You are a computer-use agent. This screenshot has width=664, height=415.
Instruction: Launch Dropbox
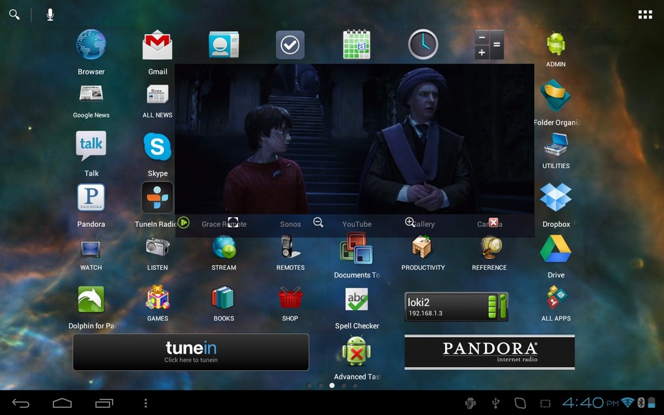pos(556,197)
